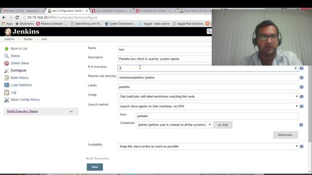Click the Delete Slave link
Screen dimensions: 312x175
(x=19, y=63)
